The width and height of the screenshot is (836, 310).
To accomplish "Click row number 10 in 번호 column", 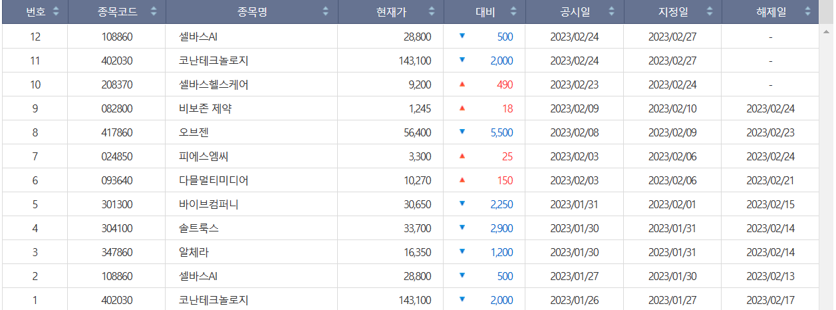I will tap(35, 84).
